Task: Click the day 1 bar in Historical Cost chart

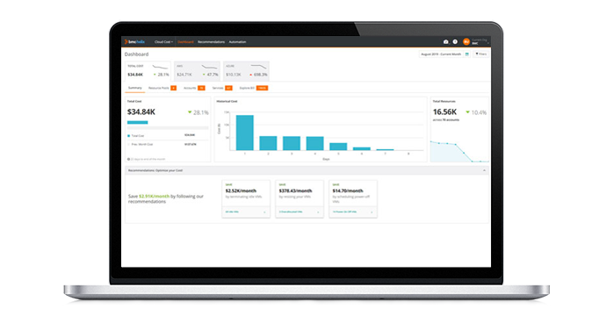Action: click(245, 133)
